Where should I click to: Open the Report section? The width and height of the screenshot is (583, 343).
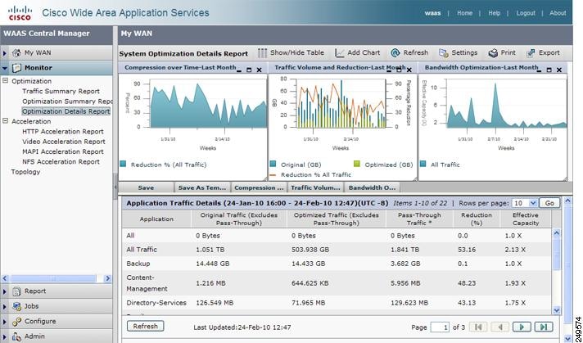point(35,291)
